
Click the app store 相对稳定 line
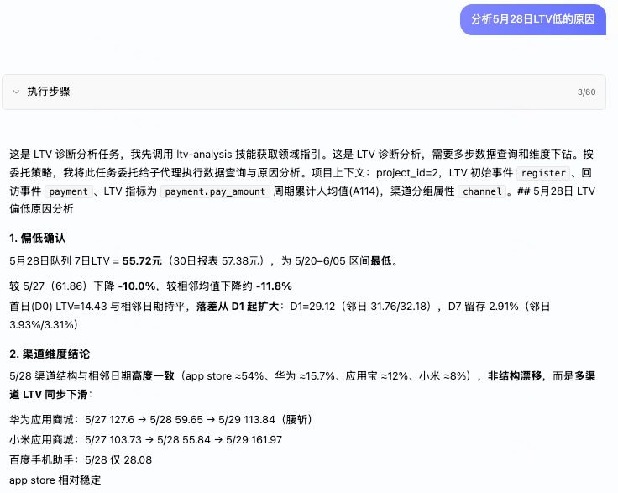pyautogui.click(x=55, y=480)
